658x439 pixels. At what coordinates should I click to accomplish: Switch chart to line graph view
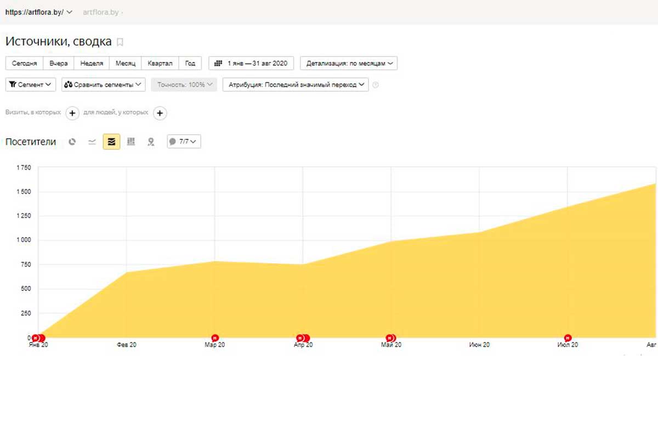pos(92,142)
